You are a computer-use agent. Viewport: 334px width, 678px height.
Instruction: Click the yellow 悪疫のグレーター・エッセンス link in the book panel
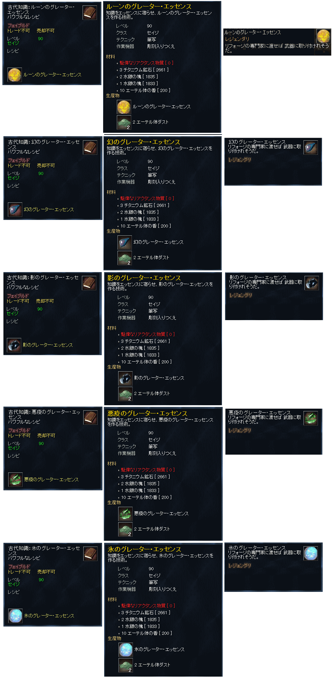pyautogui.click(x=51, y=479)
